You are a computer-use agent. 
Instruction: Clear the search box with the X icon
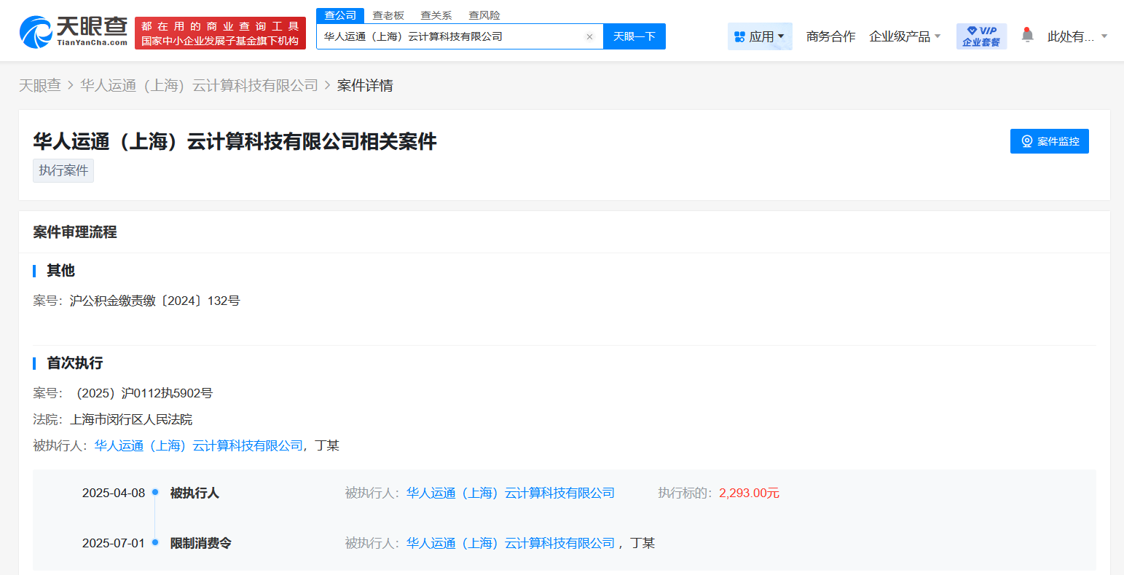[x=589, y=37]
